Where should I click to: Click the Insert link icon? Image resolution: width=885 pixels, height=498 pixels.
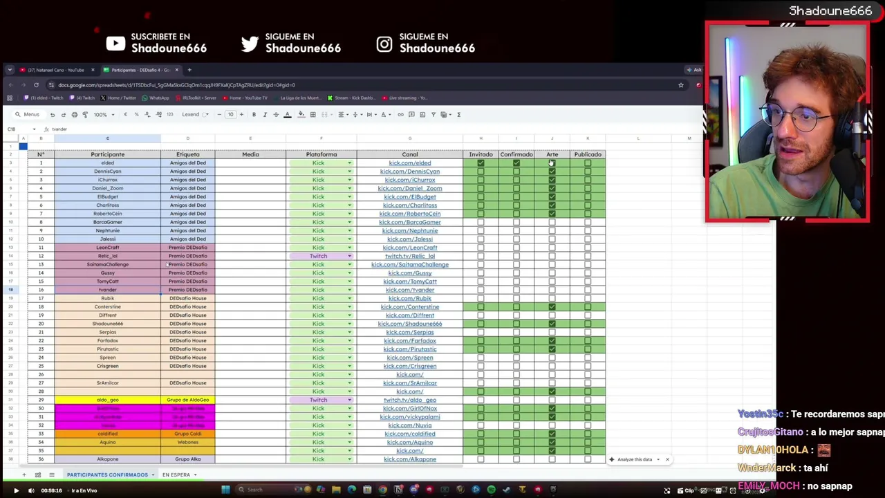(400, 115)
